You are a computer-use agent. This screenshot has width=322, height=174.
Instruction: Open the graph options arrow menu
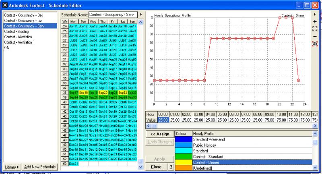[315, 14]
